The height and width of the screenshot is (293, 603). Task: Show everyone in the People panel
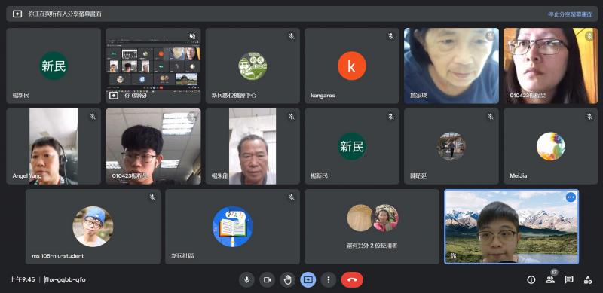pyautogui.click(x=550, y=280)
